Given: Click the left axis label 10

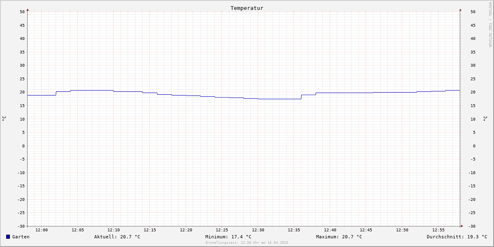Looking at the screenshot, I should pos(22,119).
